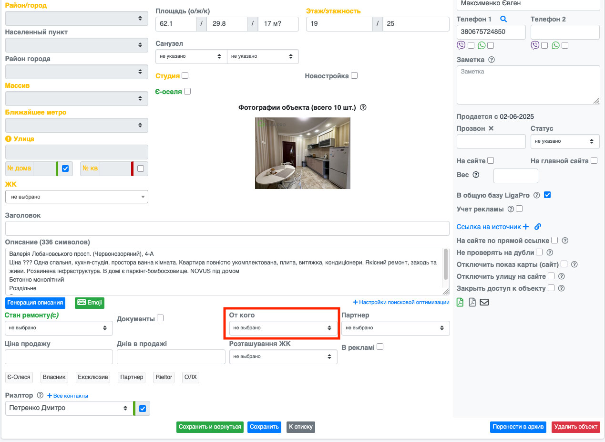Toggle the Новостройка checkbox
The height and width of the screenshot is (442, 605).
click(x=354, y=75)
